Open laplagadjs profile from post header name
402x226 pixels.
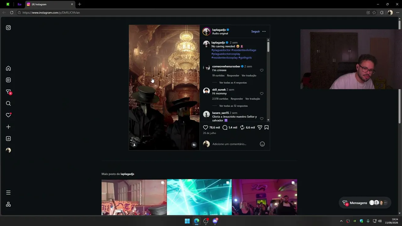[219, 30]
